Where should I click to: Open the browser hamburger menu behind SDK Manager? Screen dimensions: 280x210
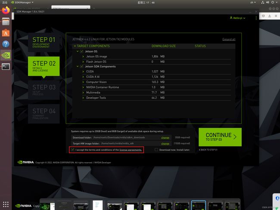tap(276, 16)
